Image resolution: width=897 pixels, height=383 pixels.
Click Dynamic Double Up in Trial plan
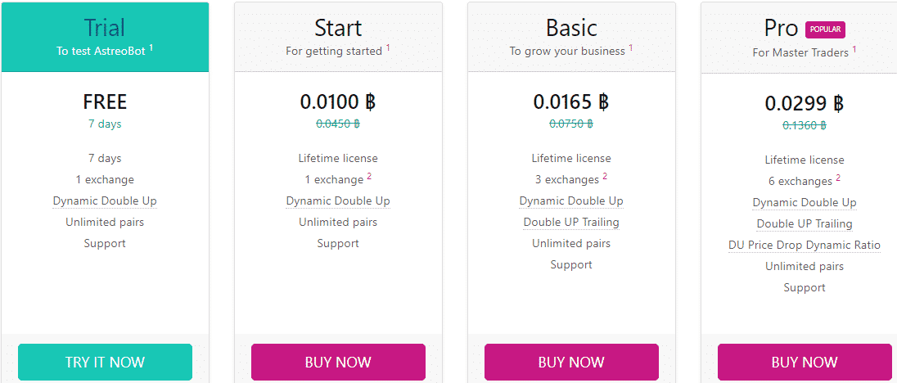105,201
